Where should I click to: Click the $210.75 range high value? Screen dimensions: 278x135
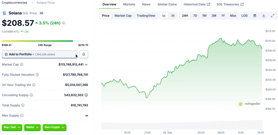click(x=83, y=45)
